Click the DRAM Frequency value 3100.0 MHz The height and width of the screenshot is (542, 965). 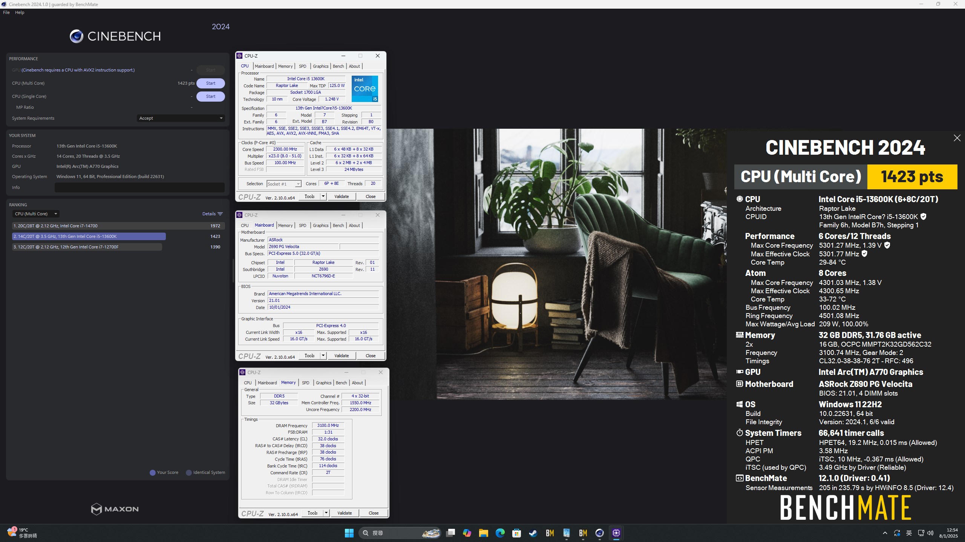(328, 425)
